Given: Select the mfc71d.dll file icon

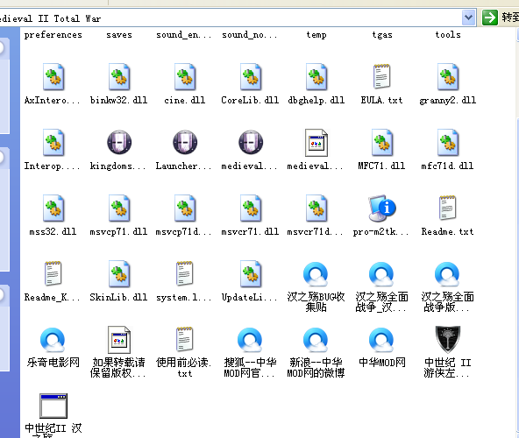Looking at the screenshot, I should coord(448,143).
